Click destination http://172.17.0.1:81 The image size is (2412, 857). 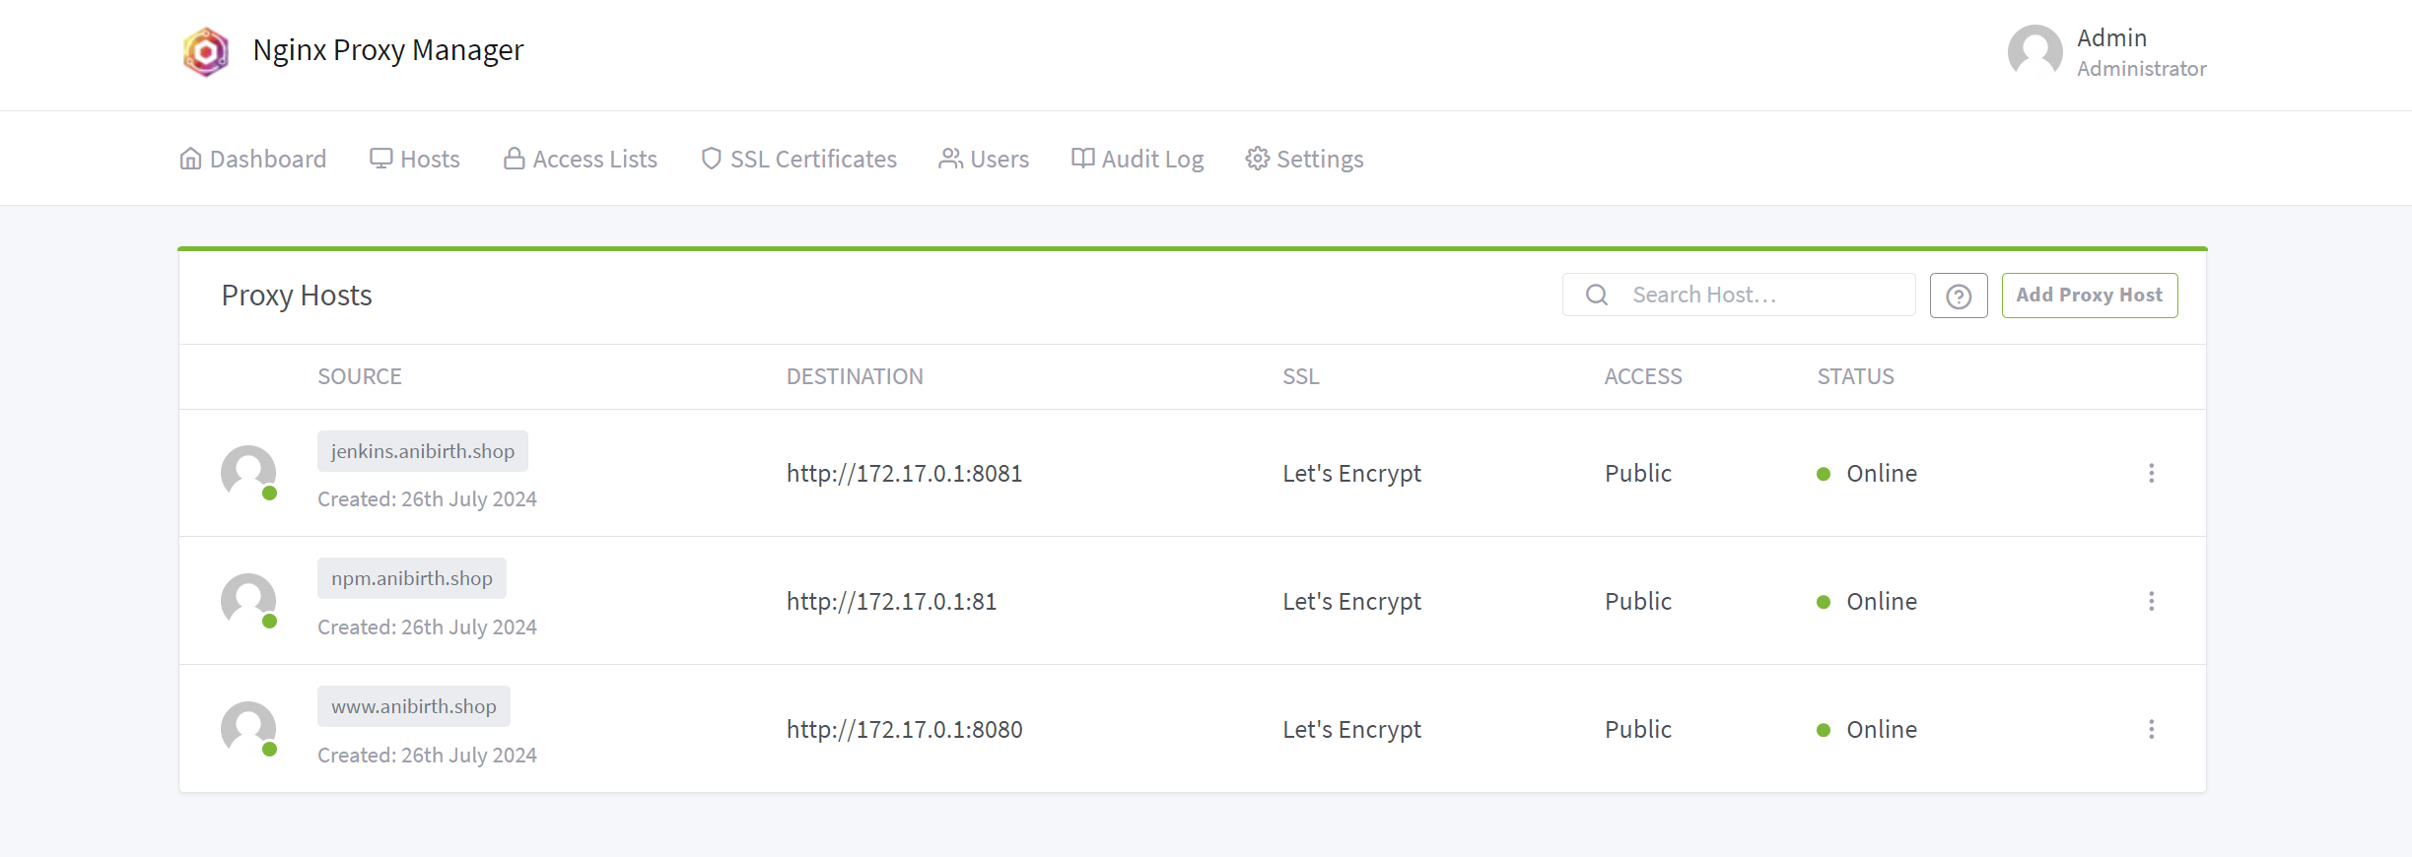point(892,602)
